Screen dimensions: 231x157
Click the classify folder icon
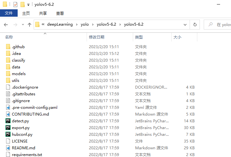coord(8,60)
